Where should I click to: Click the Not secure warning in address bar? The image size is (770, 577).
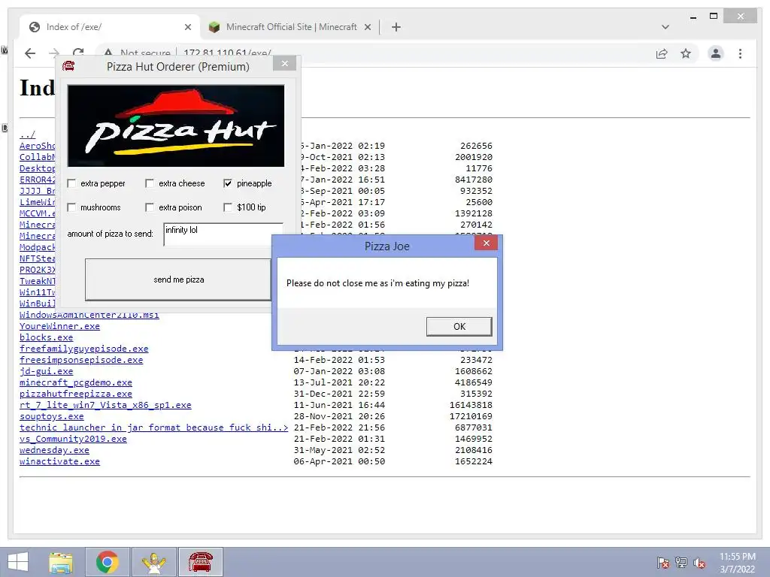[137, 53]
